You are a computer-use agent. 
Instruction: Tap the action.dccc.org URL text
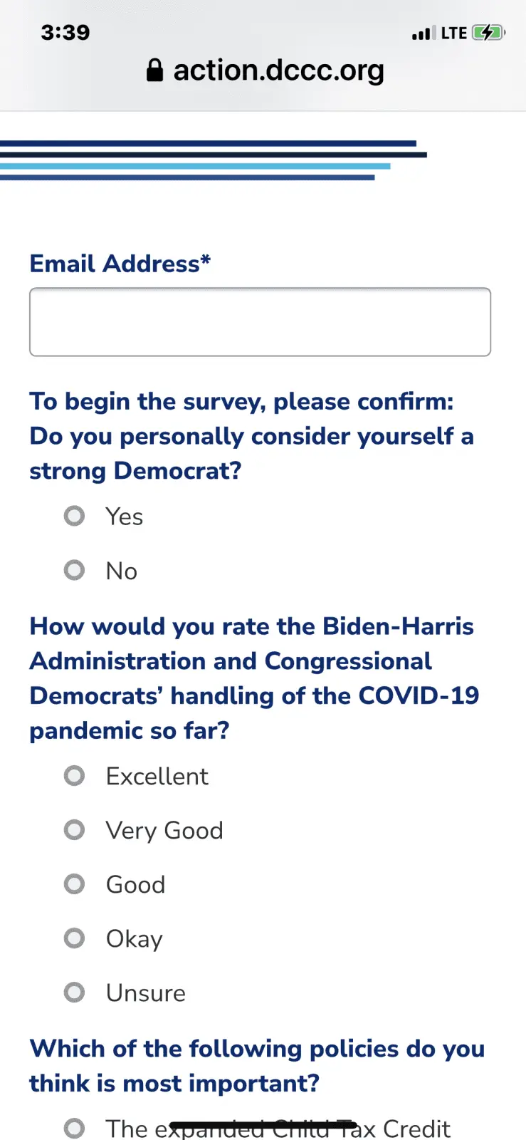(278, 71)
